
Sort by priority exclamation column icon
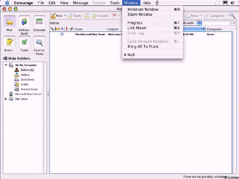67,29
